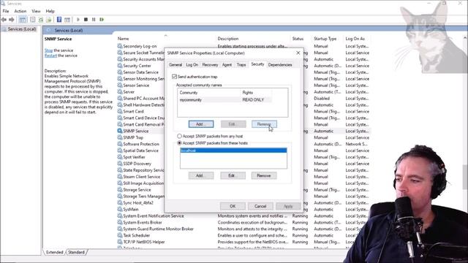Open the blue Help toolbar icon
This screenshot has width=468, height=263.
[x=59, y=20]
